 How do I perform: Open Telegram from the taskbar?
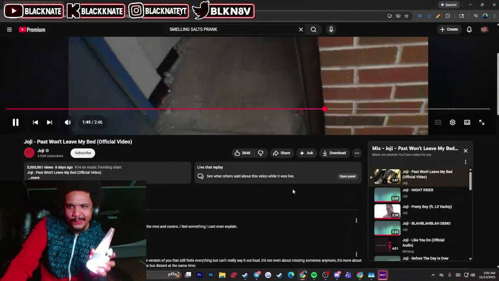tap(257, 275)
